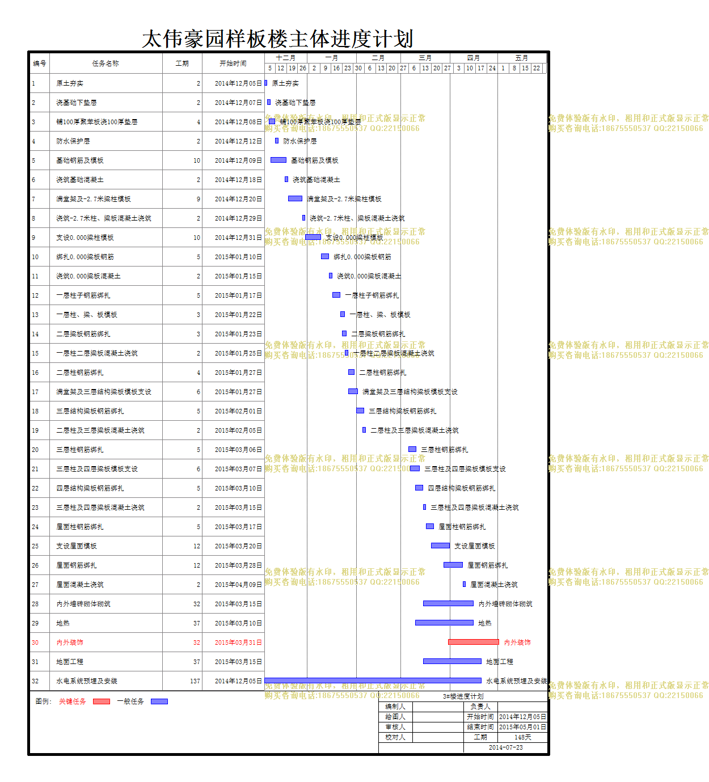709x782 pixels.
Task: Click the 2014-07-23 date in the footer
Action: [x=506, y=747]
